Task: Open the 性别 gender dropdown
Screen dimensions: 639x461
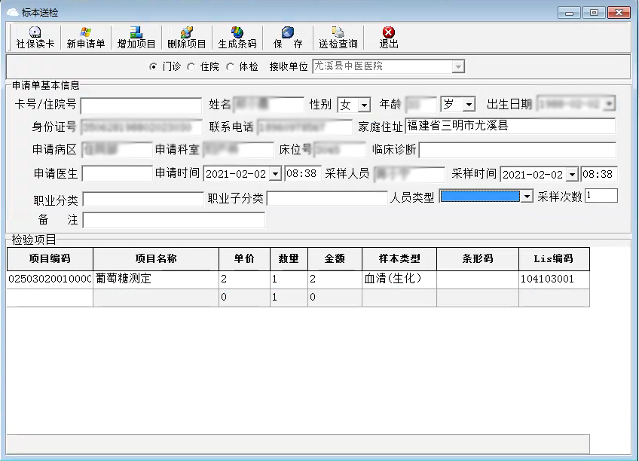Action: pos(364,105)
